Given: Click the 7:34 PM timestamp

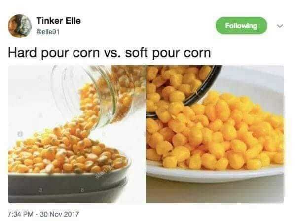Looking at the screenshot, I should pyautogui.click(x=21, y=214).
